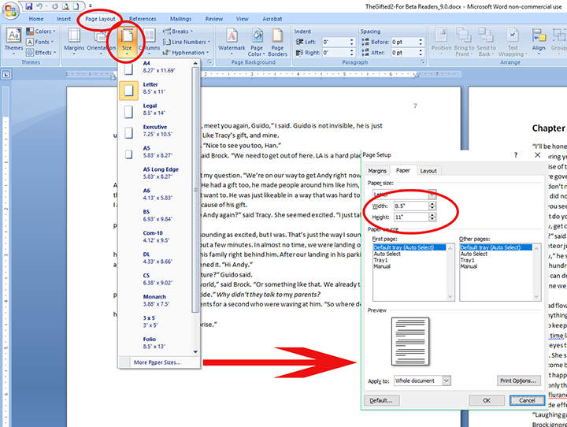Choose Monarch paper size
Image resolution: width=567 pixels, height=427 pixels.
pos(156,300)
